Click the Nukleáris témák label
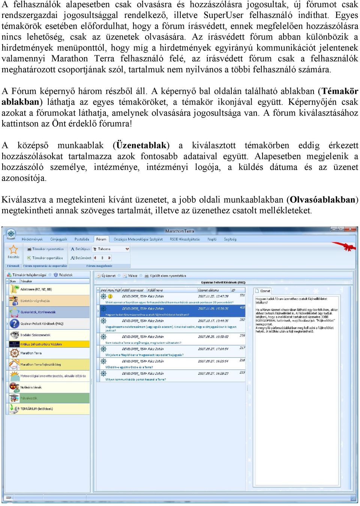Viewport: 360px width, 506px height. pyautogui.click(x=31, y=387)
